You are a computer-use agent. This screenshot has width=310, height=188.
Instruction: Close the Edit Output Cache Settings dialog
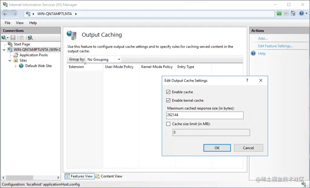(x=261, y=80)
